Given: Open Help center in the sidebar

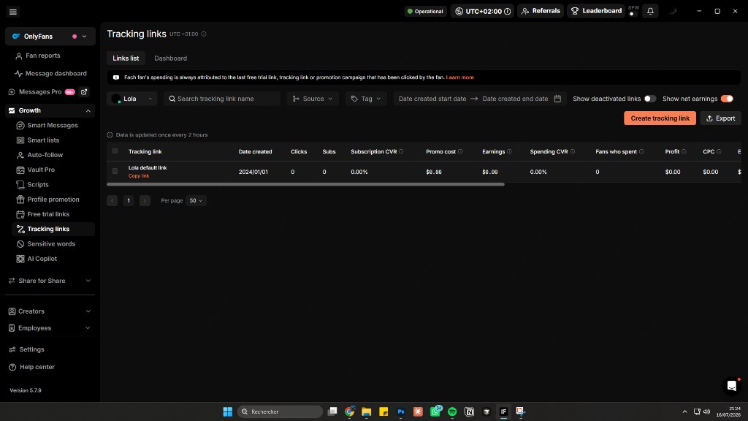Looking at the screenshot, I should coord(37,367).
